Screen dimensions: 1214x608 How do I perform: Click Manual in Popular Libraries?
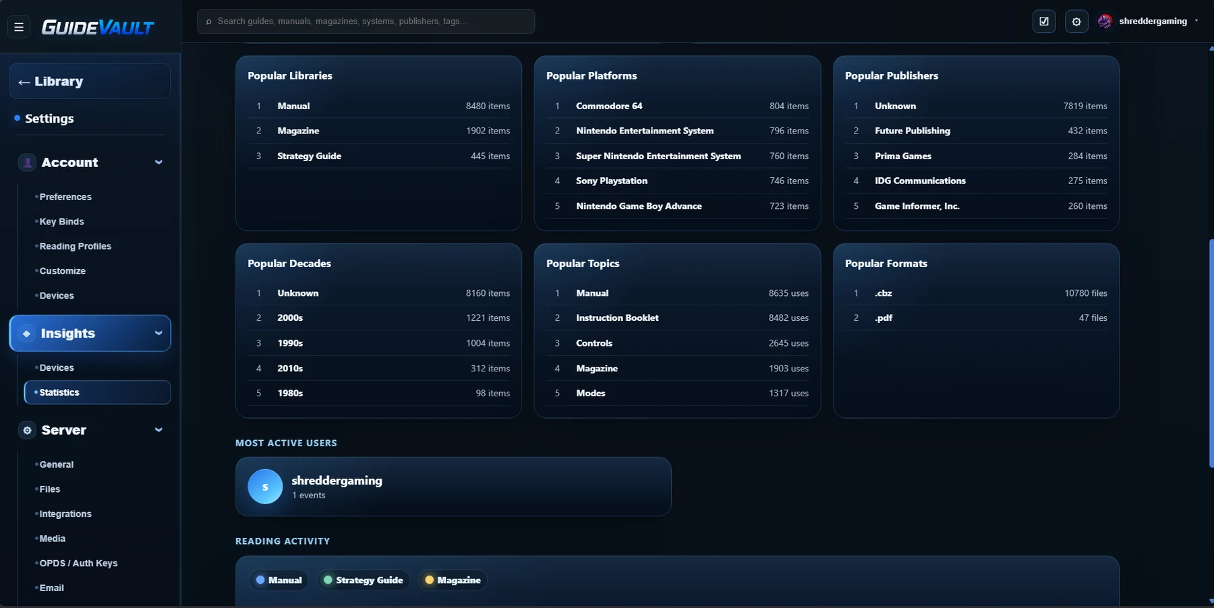(378, 106)
